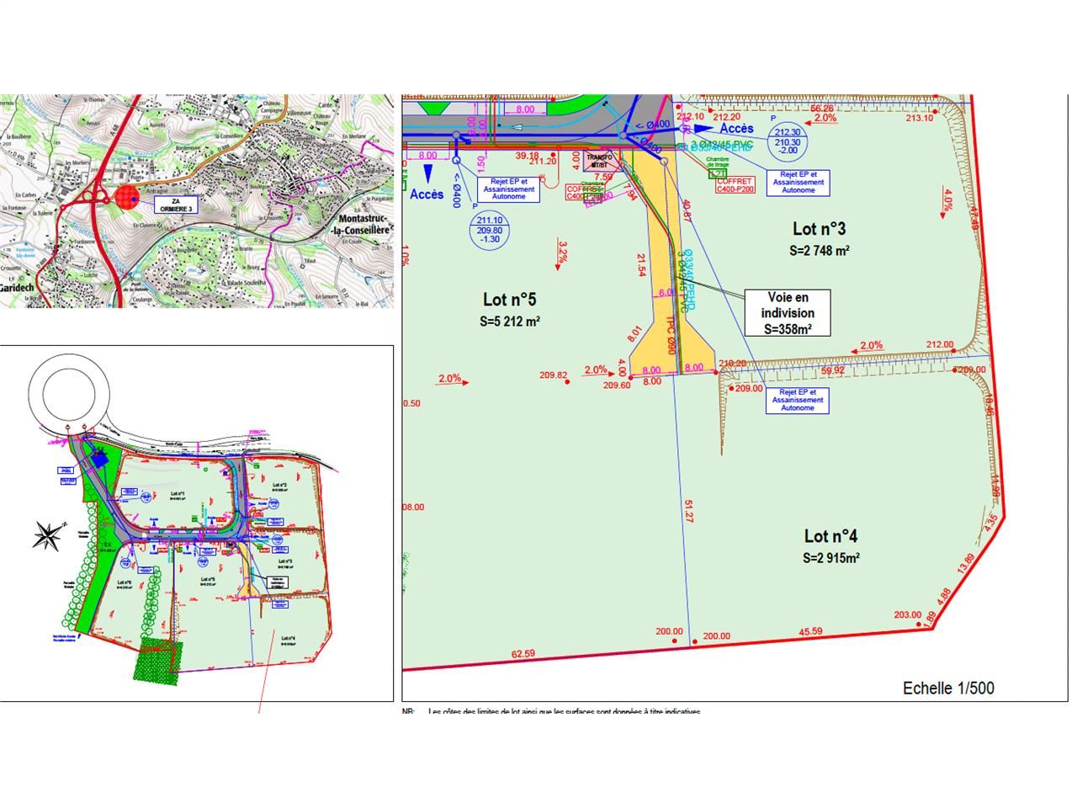Select the COFFRET C400-P200 cabinet marker
The height and width of the screenshot is (808, 1077).
pos(734,183)
